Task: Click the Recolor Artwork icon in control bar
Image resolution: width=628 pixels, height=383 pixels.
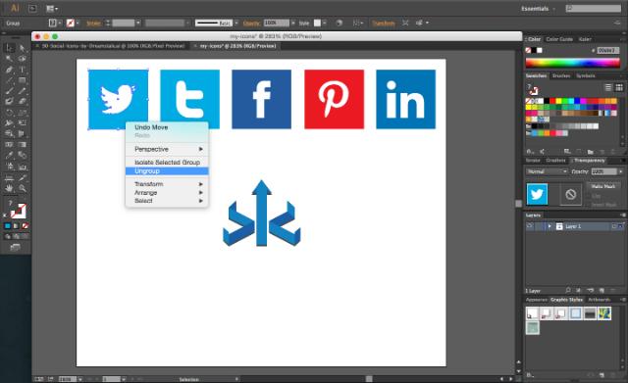Action: click(x=339, y=24)
